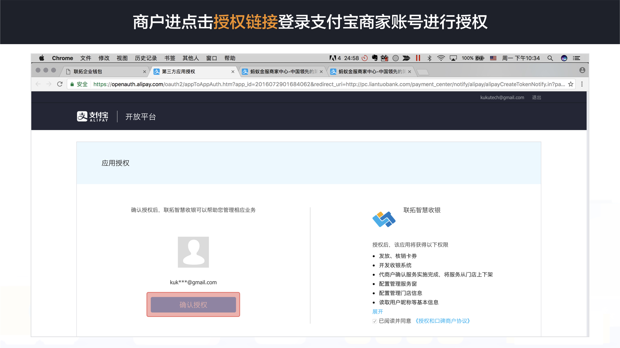
Task: Open the 其他人 menu
Action: pyautogui.click(x=191, y=58)
